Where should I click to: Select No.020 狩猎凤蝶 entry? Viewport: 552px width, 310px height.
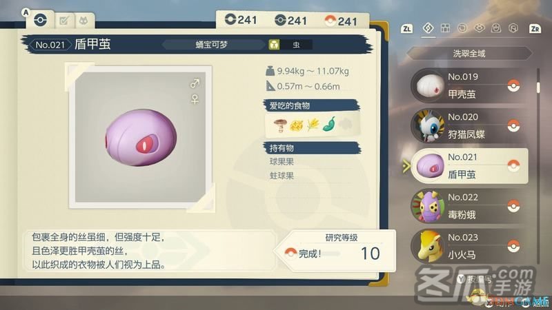[469, 126]
